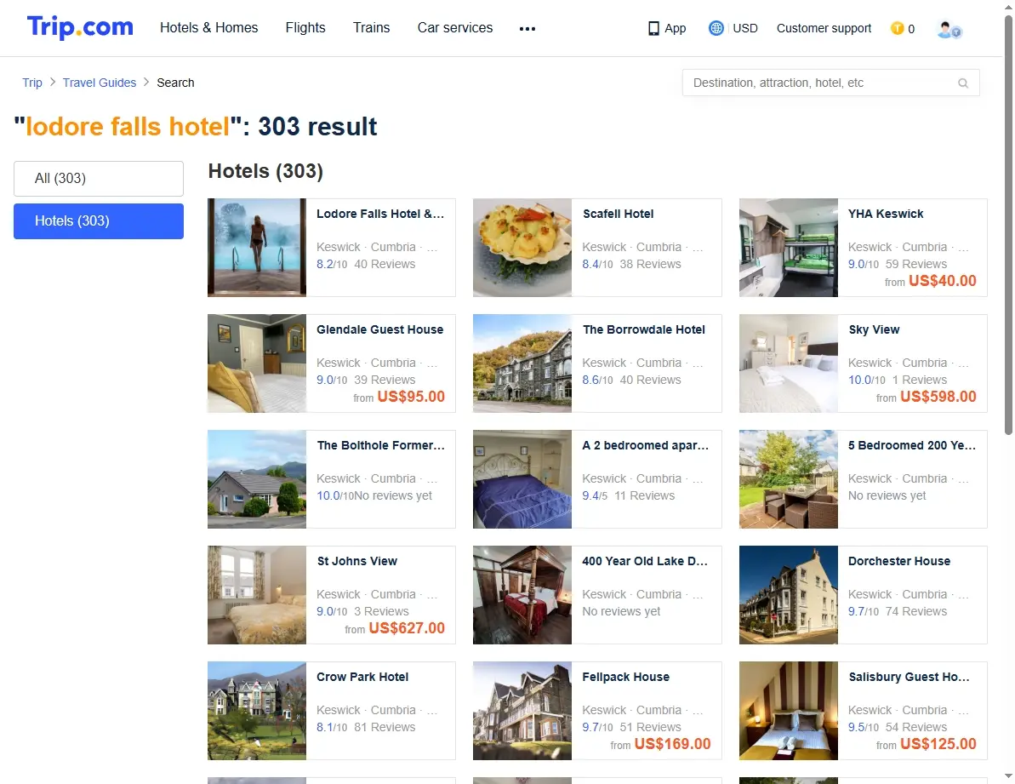Viewport: 1015px width, 784px height.
Task: Open the user profile avatar
Action: (949, 29)
